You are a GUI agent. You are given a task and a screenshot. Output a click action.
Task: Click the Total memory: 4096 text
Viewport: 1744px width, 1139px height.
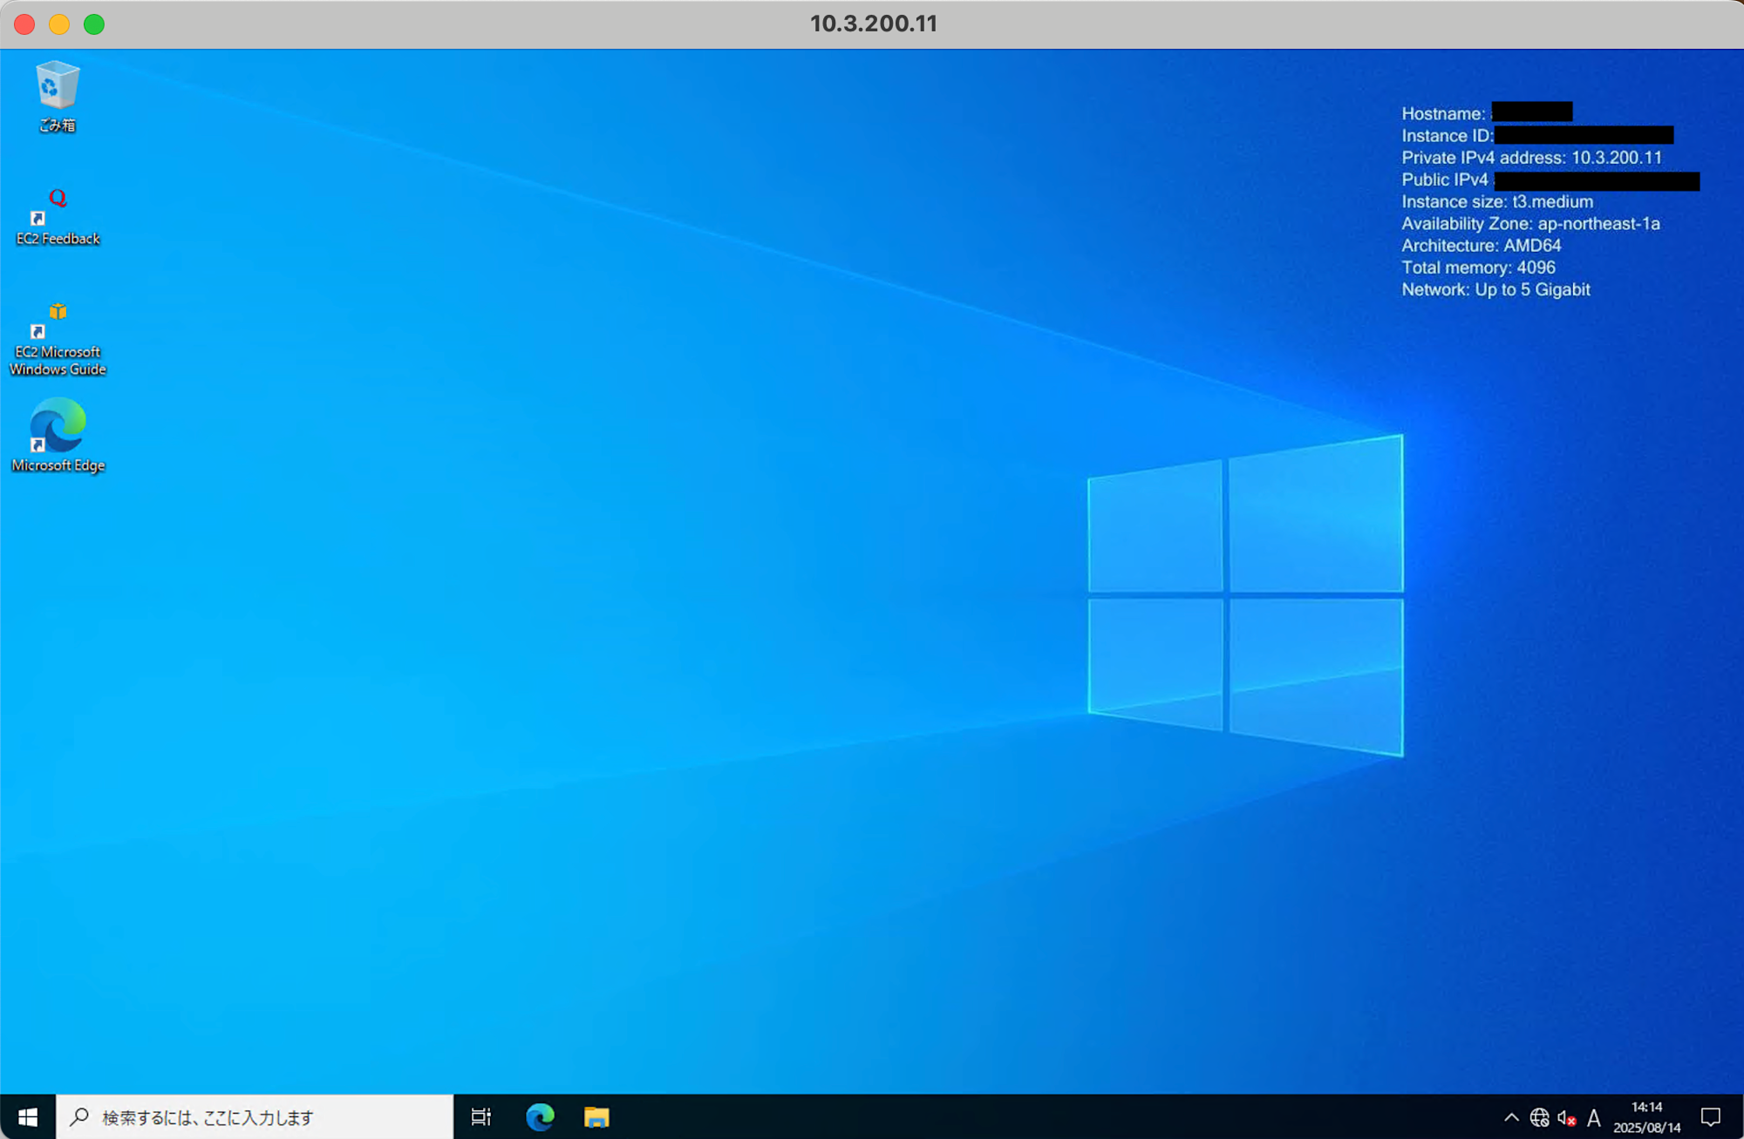(x=1478, y=268)
